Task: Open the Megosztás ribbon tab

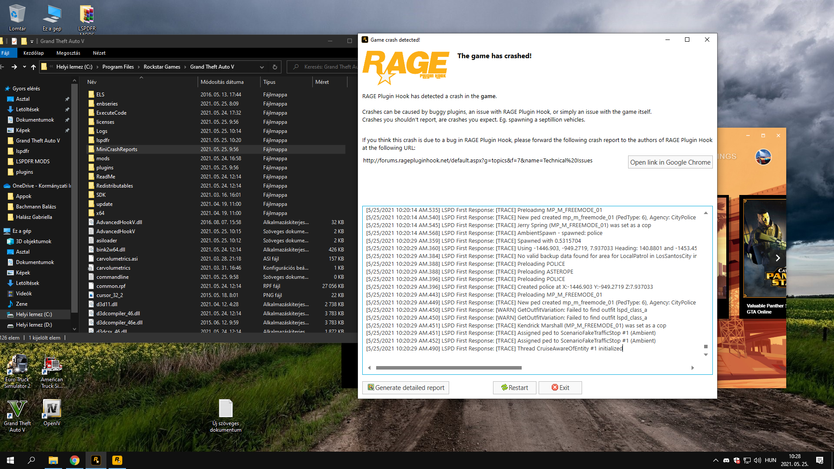Action: tap(68, 53)
